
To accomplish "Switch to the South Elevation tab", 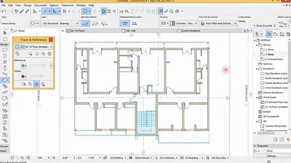I will click(189, 31).
